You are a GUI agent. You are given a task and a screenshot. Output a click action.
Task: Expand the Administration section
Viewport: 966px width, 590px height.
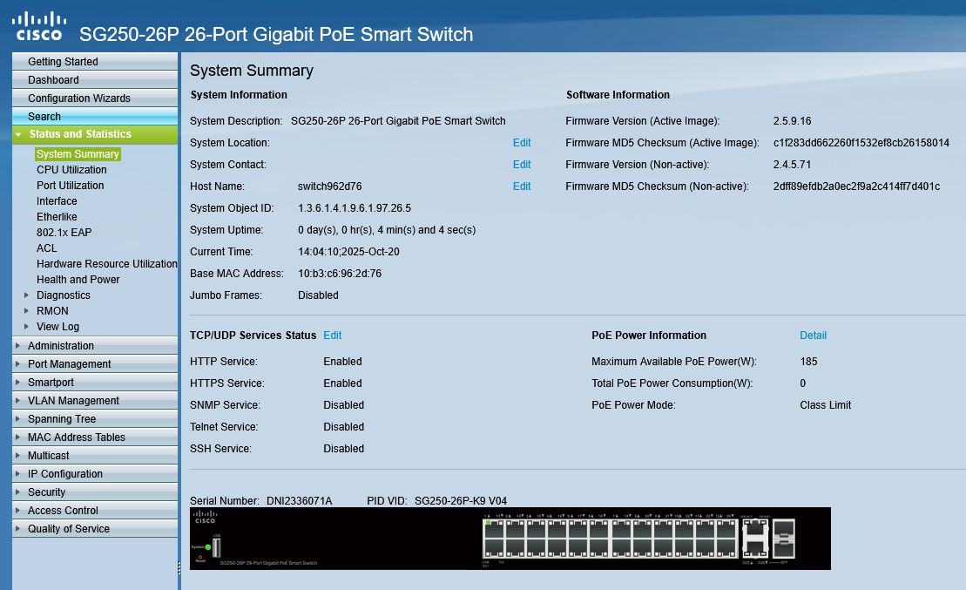[x=95, y=346]
